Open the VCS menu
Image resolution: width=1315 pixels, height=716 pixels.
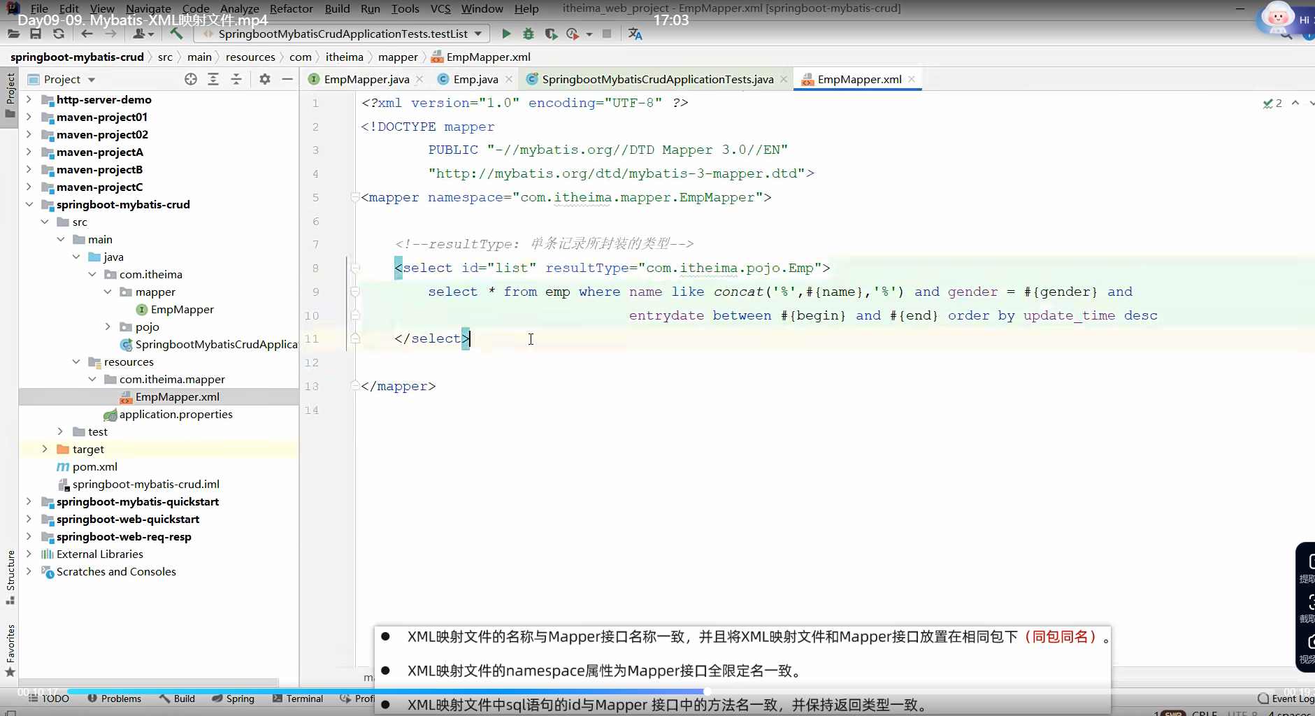[440, 8]
